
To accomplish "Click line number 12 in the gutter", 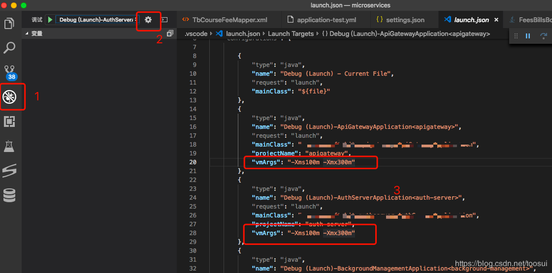I will pos(193,91).
